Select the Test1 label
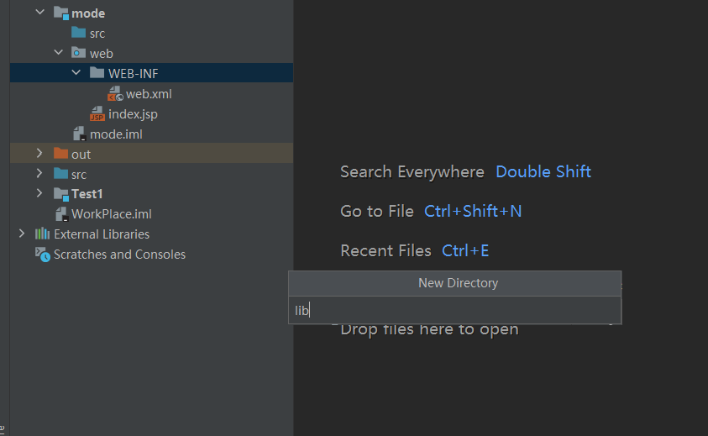Image resolution: width=708 pixels, height=436 pixels. tap(87, 194)
